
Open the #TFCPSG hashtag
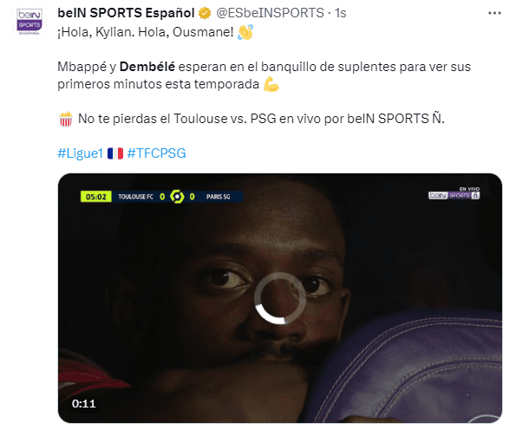coord(157,153)
